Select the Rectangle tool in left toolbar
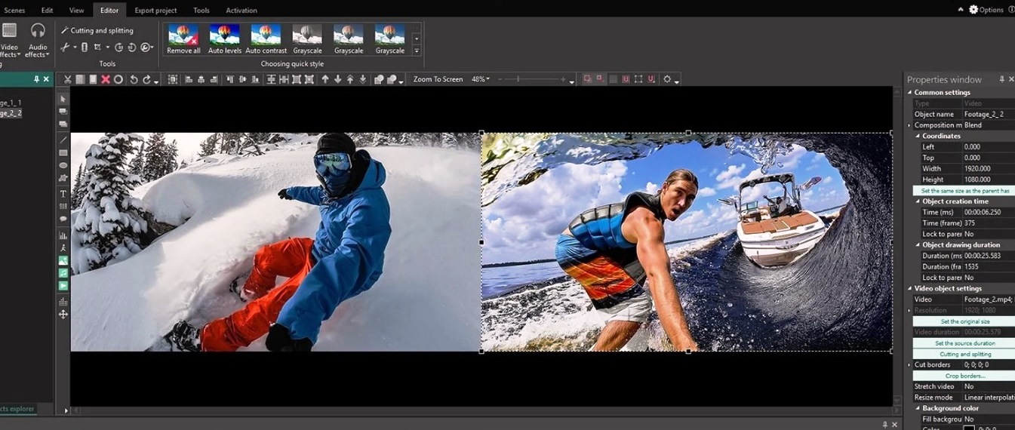 coord(63,152)
